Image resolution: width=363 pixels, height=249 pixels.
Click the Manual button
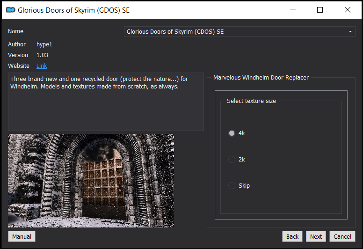22,236
